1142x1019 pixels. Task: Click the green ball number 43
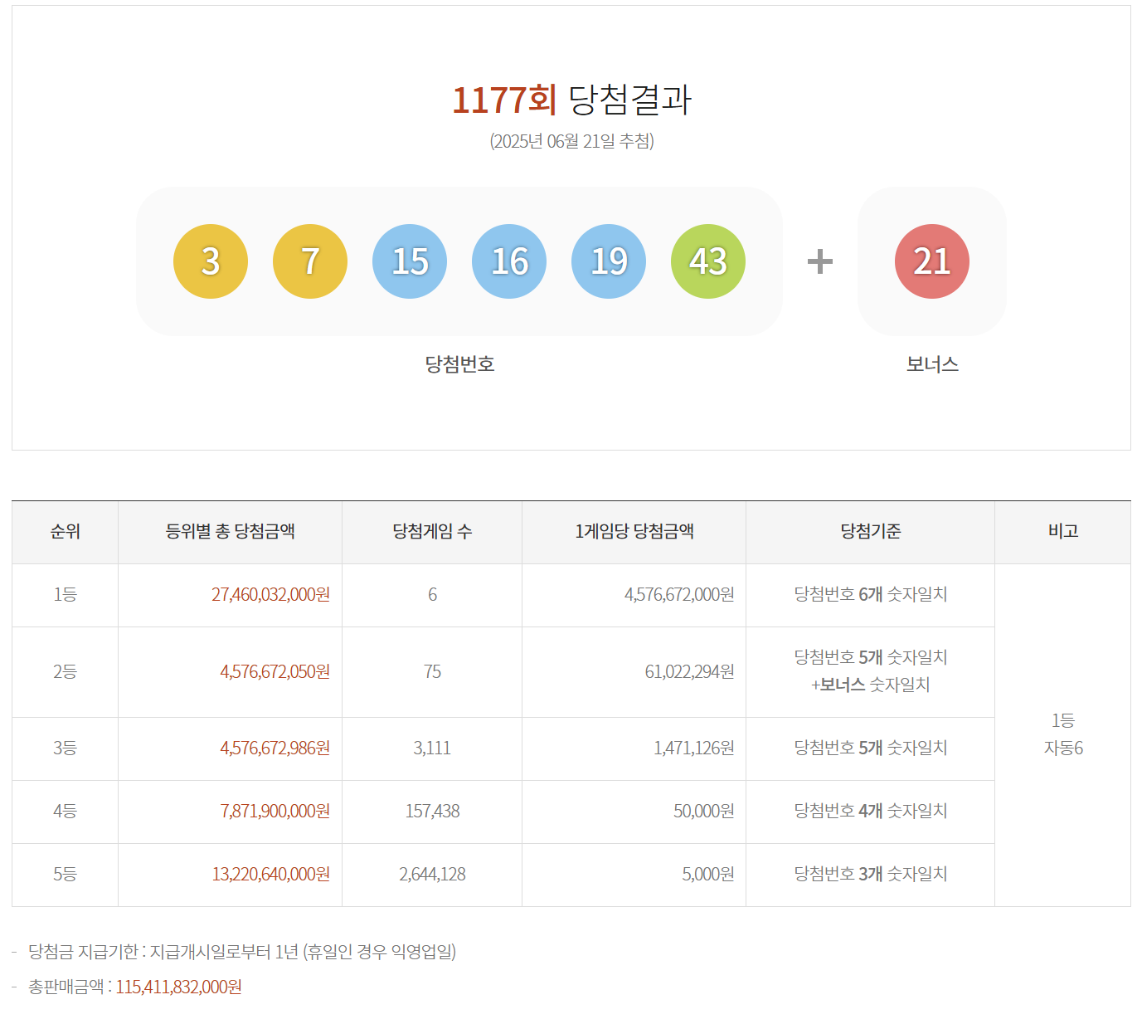coord(707,261)
